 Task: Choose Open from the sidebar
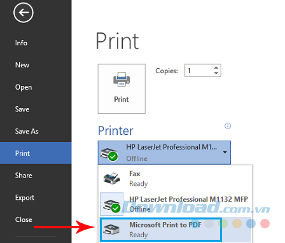click(x=24, y=87)
